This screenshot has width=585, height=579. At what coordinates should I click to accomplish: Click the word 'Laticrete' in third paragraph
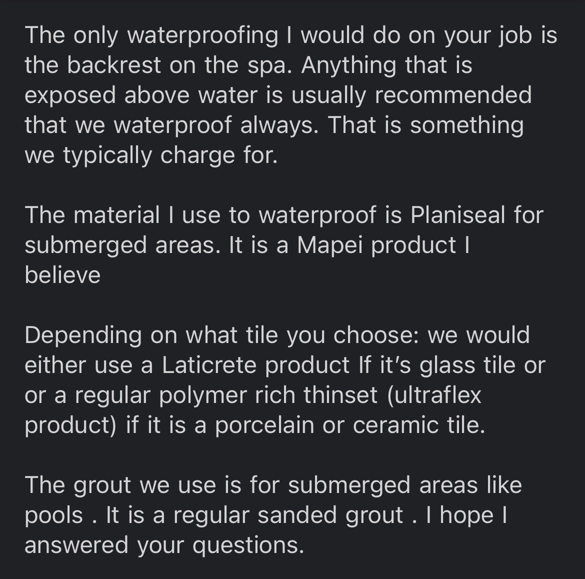pos(209,365)
